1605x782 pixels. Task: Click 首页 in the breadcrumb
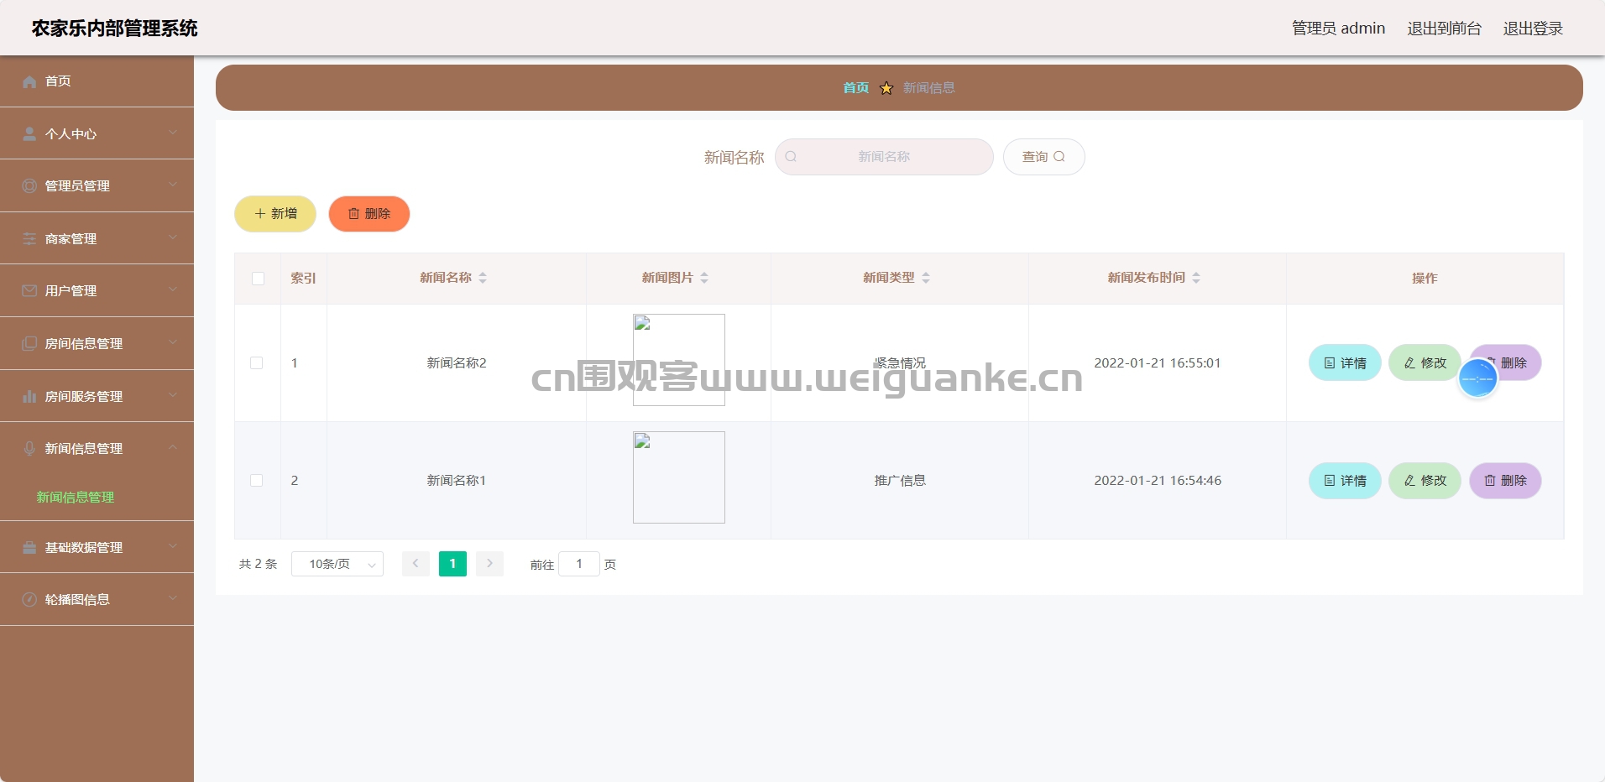[x=856, y=88]
